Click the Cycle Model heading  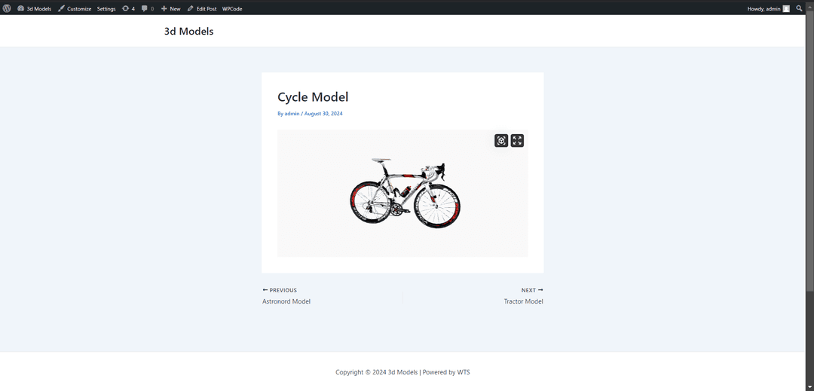point(313,97)
